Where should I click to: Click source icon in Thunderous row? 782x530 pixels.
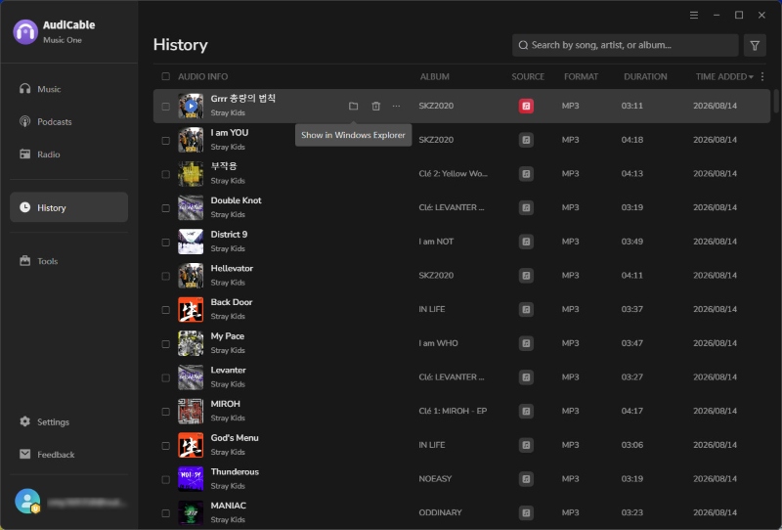pos(526,479)
